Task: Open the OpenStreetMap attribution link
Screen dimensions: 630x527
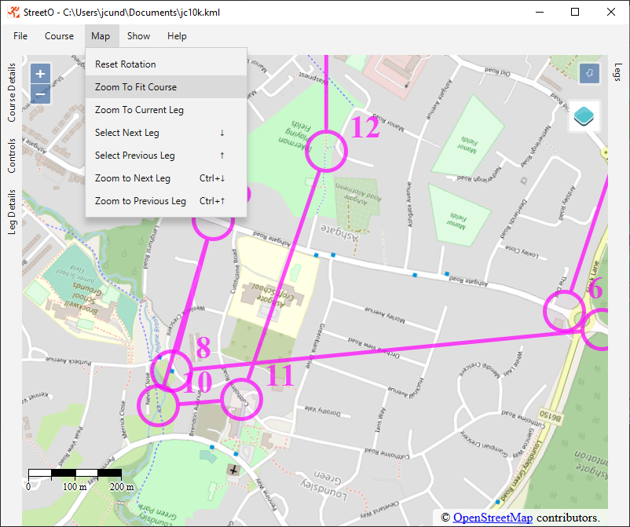Action: click(x=493, y=518)
